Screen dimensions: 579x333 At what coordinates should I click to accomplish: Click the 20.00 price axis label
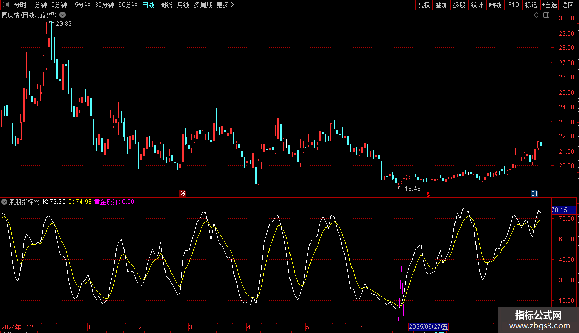pyautogui.click(x=566, y=166)
